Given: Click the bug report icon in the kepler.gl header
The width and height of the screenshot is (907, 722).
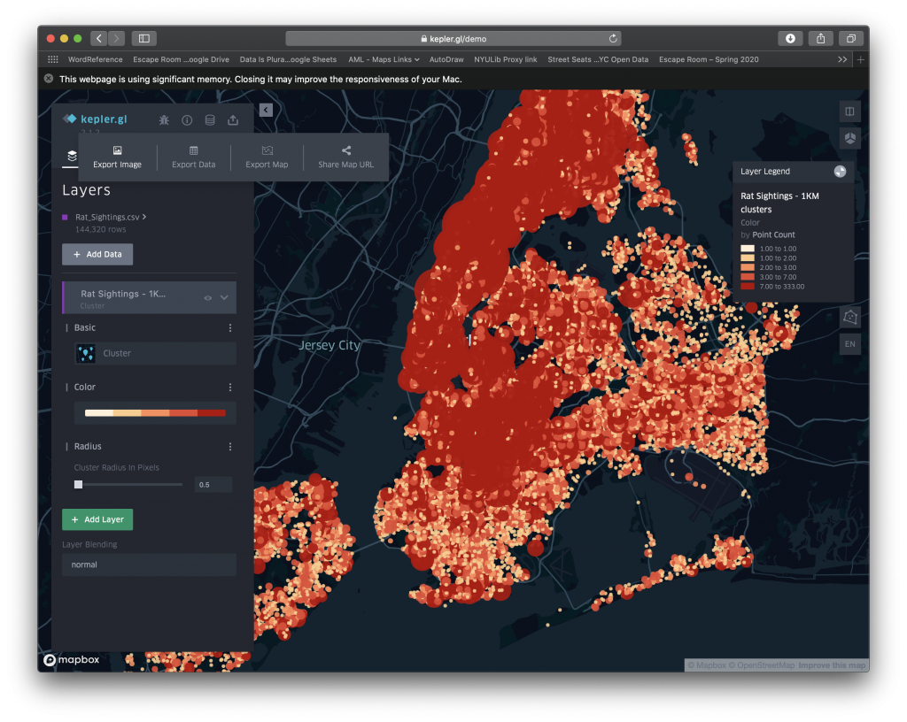Looking at the screenshot, I should [164, 119].
